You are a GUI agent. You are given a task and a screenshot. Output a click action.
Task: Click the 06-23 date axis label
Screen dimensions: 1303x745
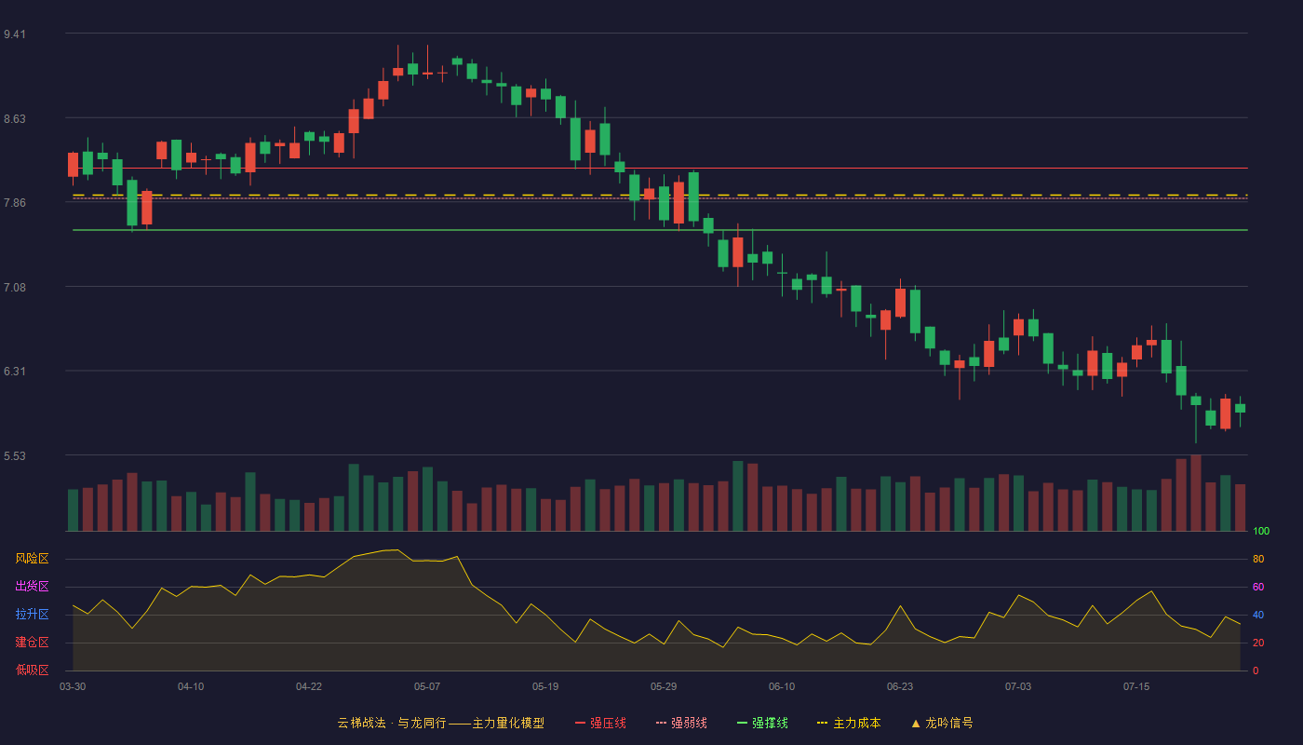900,686
